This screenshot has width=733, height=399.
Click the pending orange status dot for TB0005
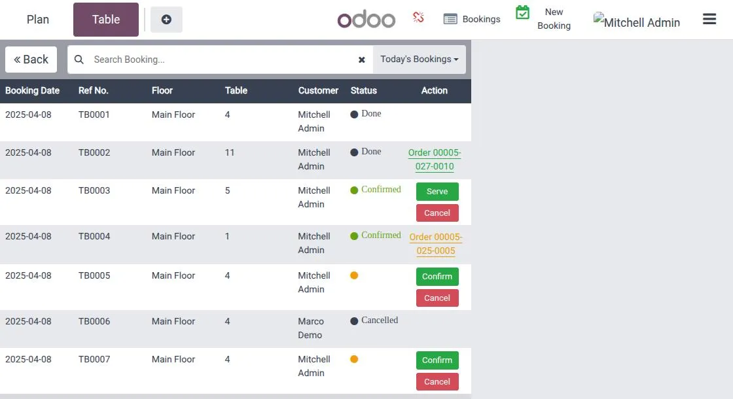tap(354, 275)
